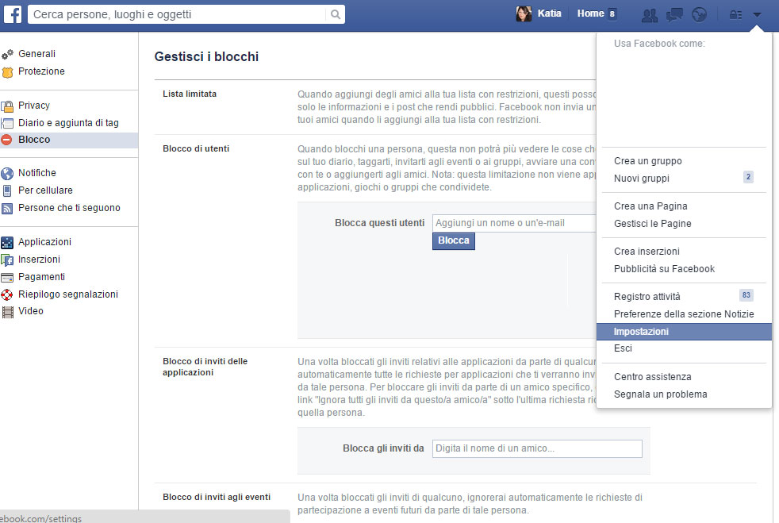Click the search magnifier icon
The width and height of the screenshot is (779, 523).
coord(336,14)
